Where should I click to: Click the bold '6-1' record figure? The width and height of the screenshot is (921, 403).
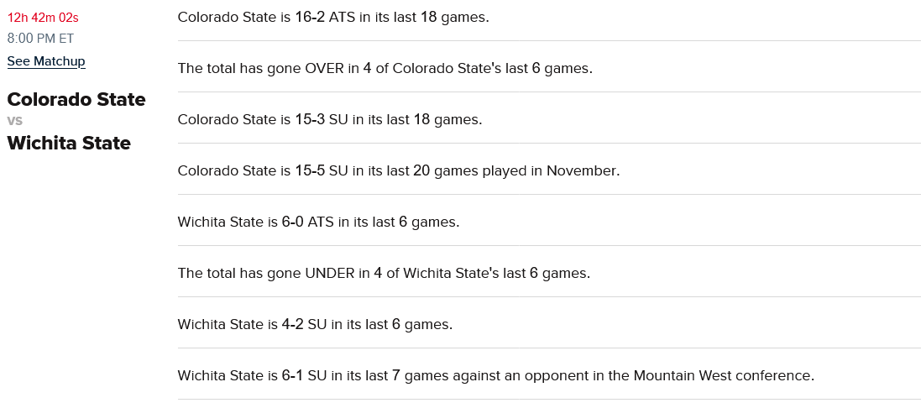pos(292,375)
